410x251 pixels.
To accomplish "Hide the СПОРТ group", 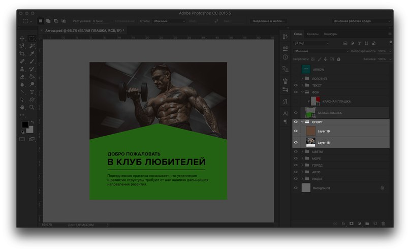I will click(x=296, y=122).
